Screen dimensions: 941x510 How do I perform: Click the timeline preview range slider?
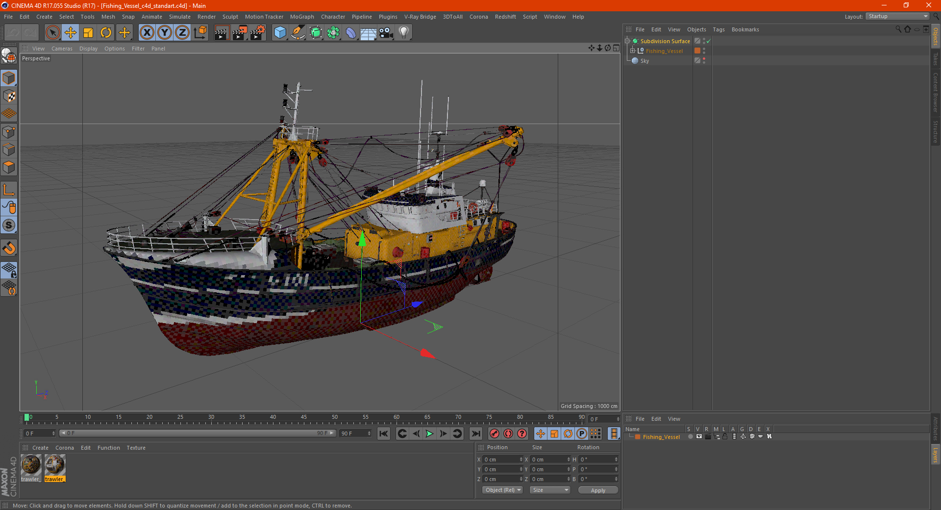(x=197, y=433)
